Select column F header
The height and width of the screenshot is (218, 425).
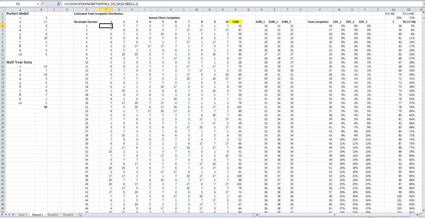pos(106,10)
